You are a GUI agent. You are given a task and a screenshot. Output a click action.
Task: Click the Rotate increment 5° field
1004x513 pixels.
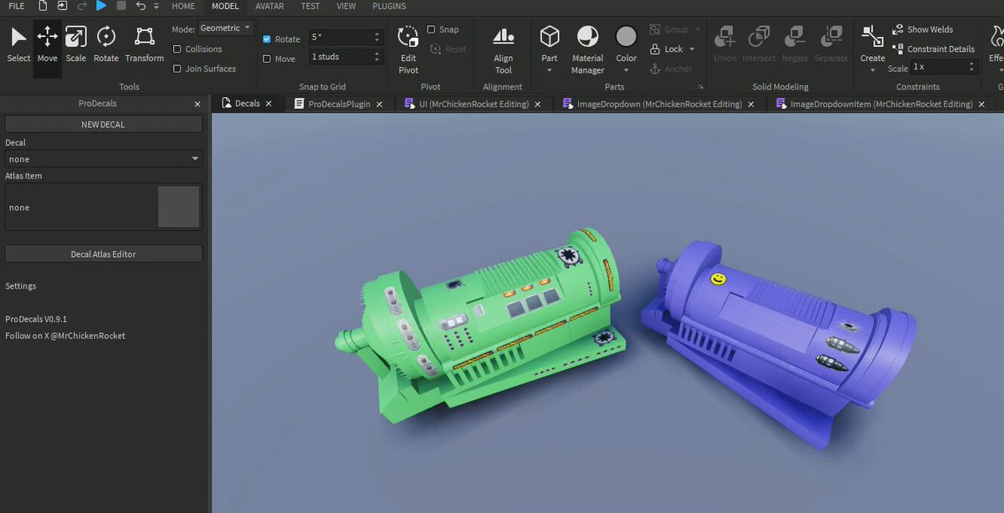pos(346,38)
